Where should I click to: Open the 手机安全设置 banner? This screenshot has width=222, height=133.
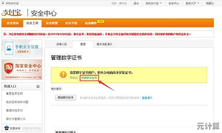22,48
